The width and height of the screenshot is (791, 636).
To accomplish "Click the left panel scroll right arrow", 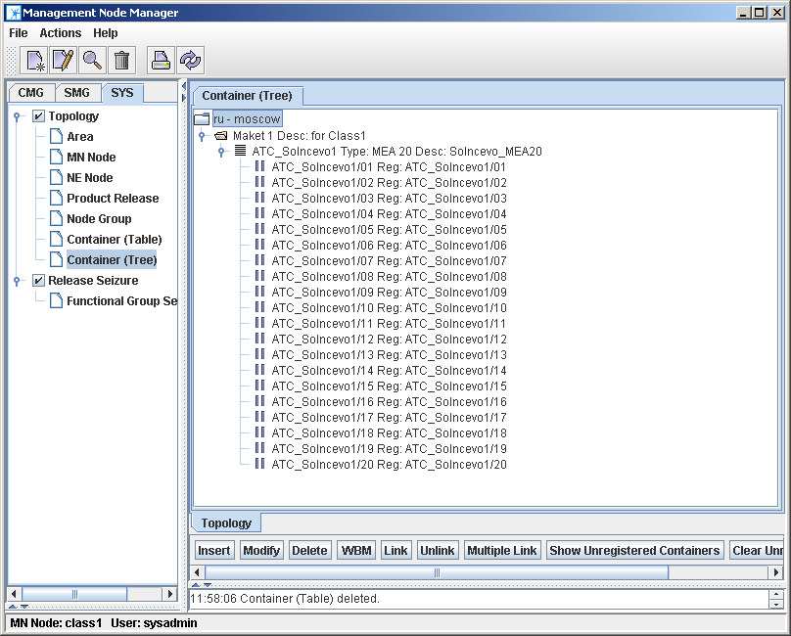I will coord(170,594).
